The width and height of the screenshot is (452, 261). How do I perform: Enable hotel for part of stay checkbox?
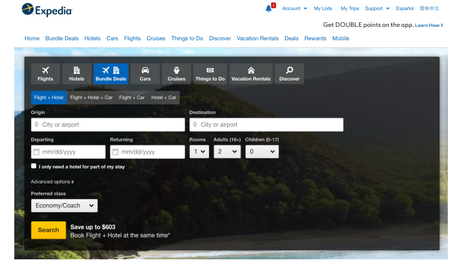(34, 166)
